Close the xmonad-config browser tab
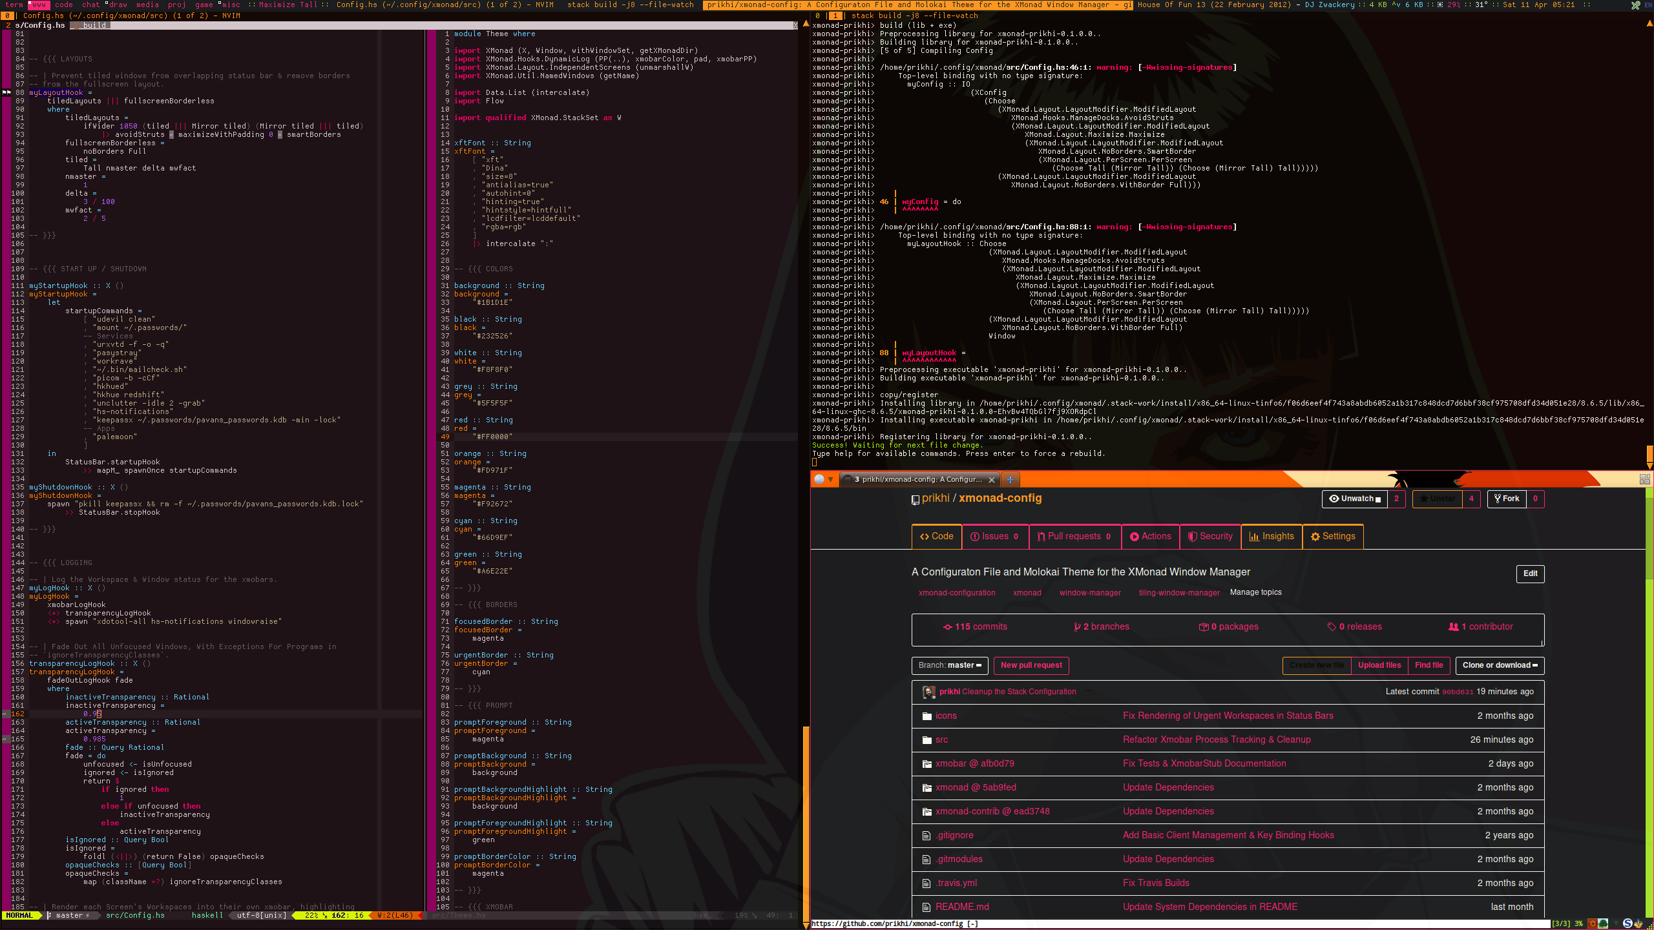Screen dimensions: 1654x930 (x=992, y=480)
